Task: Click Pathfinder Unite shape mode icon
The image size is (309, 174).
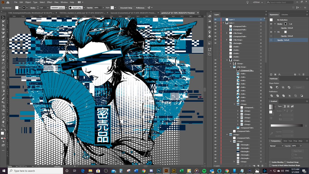Action: click(271, 87)
